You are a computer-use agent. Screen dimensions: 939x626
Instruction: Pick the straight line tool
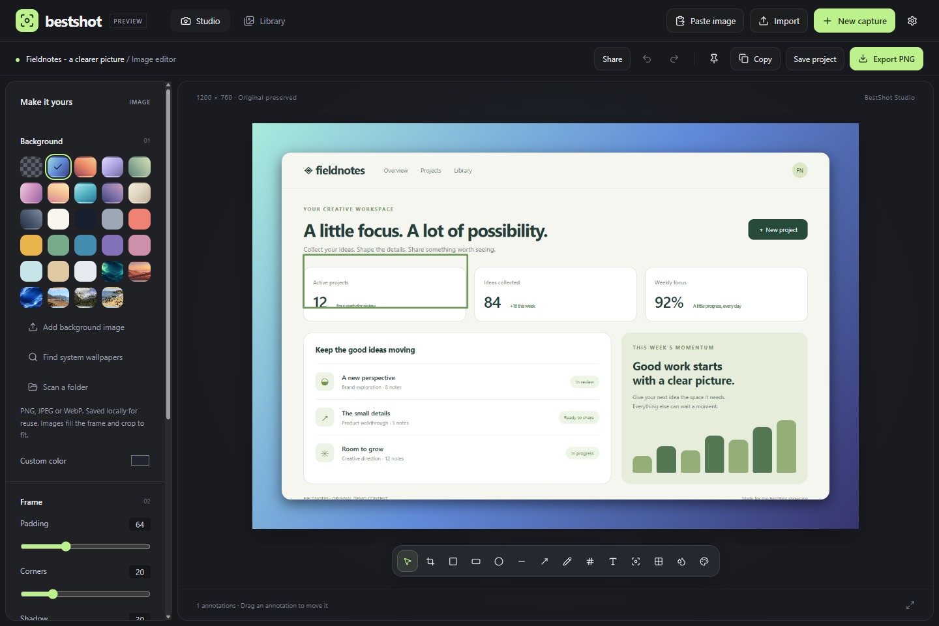(522, 561)
